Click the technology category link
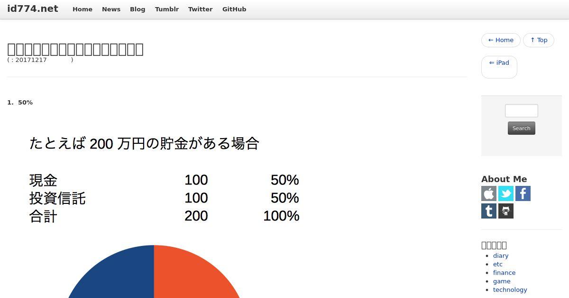 pyautogui.click(x=510, y=289)
